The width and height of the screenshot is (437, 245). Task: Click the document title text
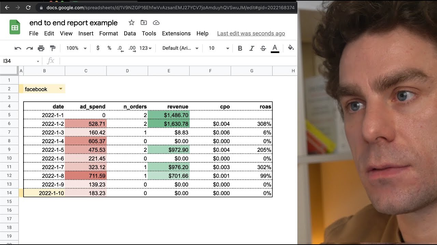click(73, 23)
